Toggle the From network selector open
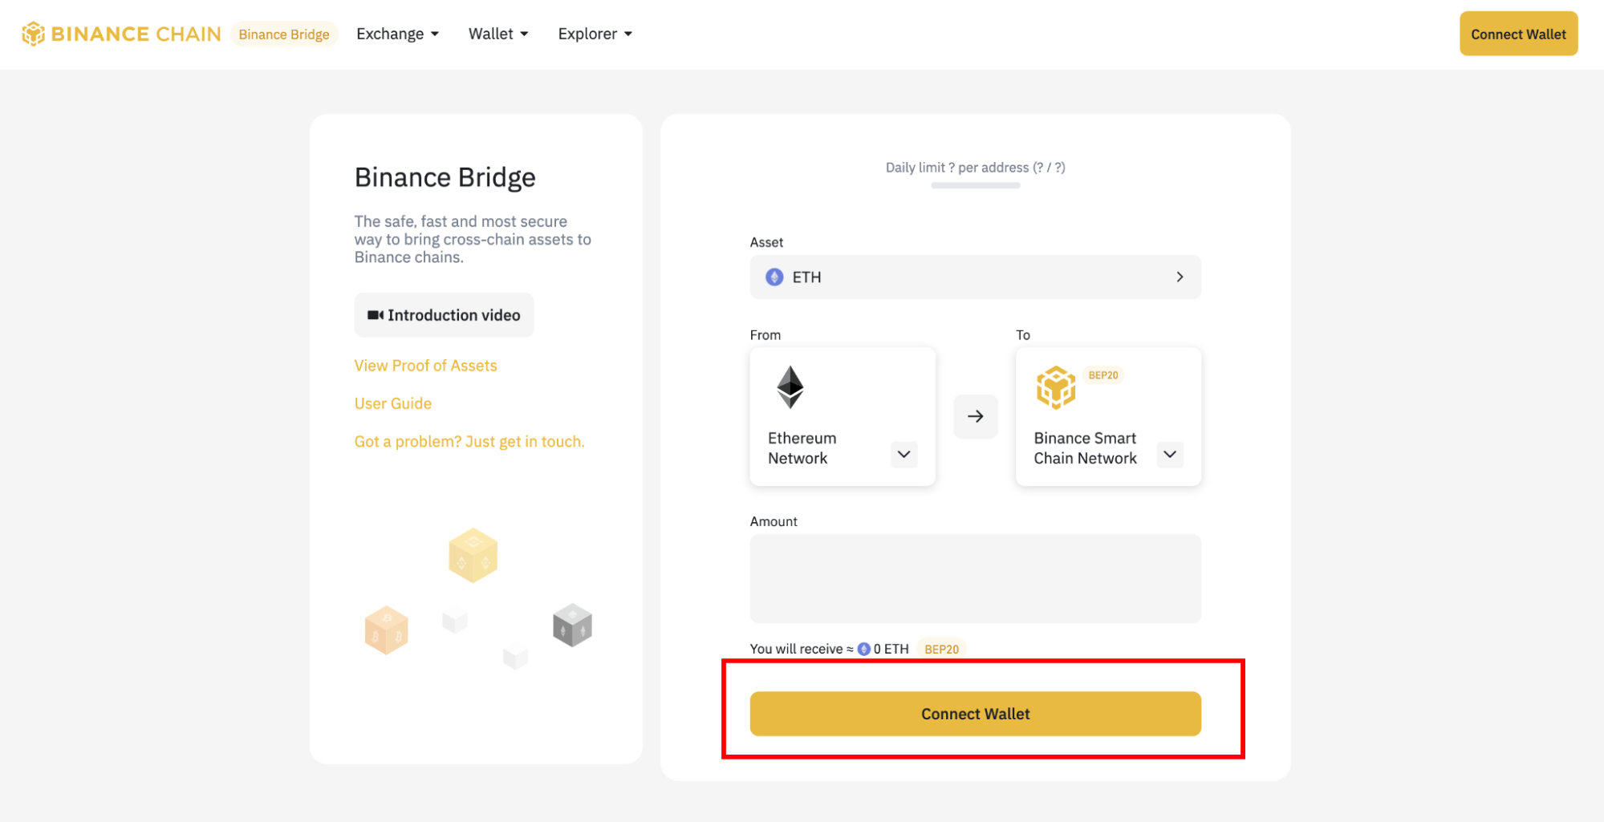This screenshot has width=1604, height=822. (x=904, y=455)
